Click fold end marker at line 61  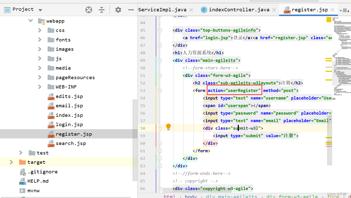pyautogui.click(x=160, y=151)
